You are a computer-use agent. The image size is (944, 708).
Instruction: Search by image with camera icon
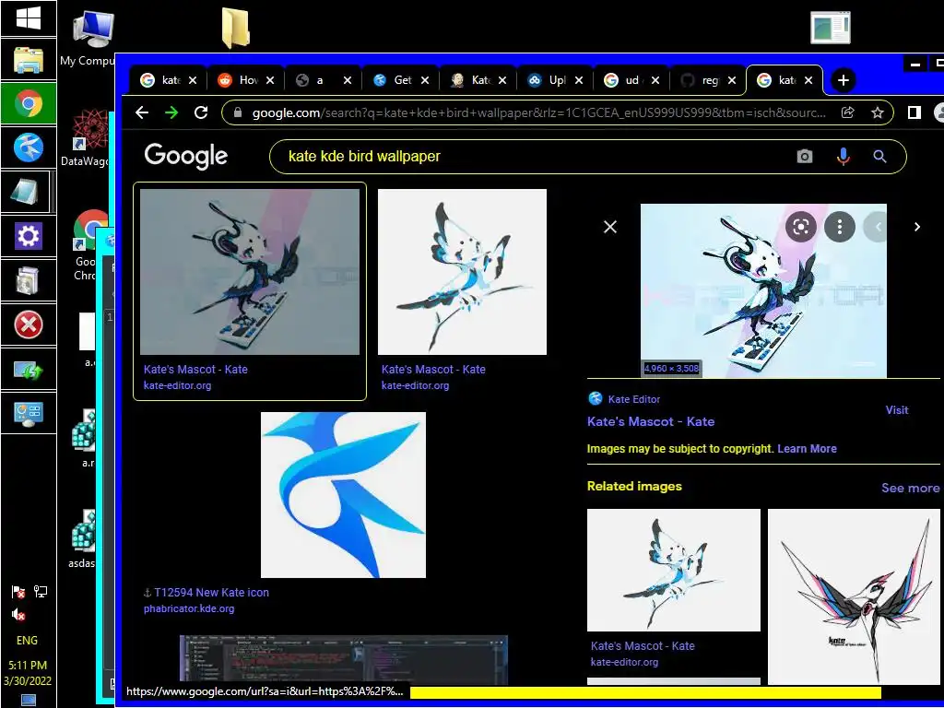click(804, 157)
